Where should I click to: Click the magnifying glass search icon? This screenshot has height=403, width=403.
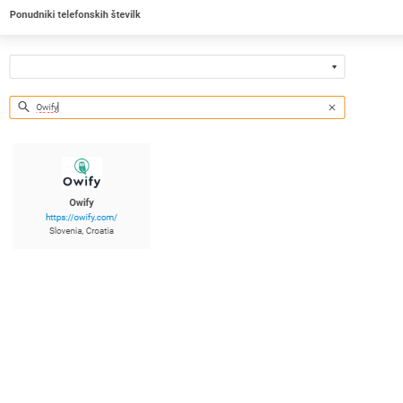coord(23,107)
